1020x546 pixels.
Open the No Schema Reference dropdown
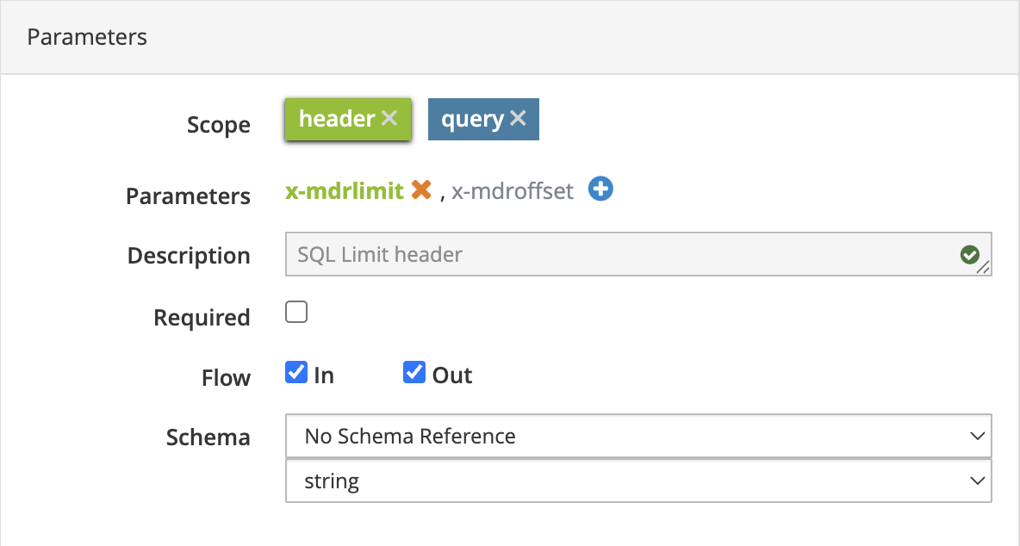click(x=637, y=437)
